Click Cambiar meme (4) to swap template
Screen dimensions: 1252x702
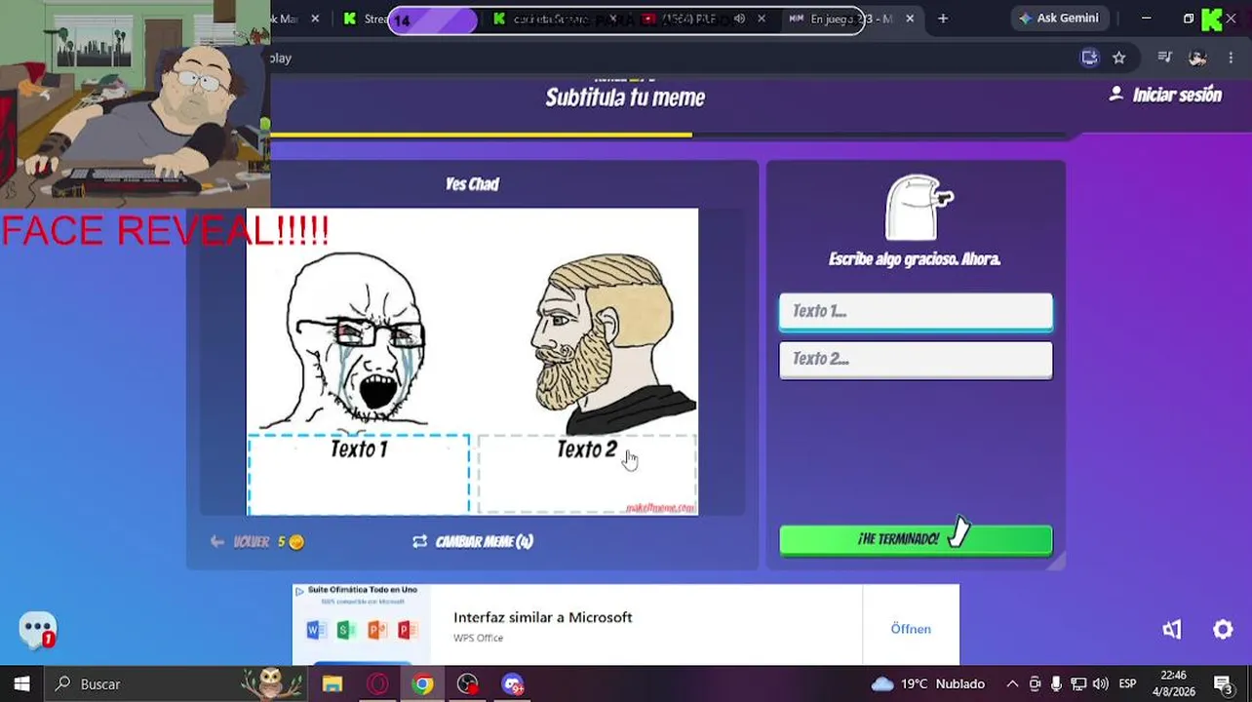coord(473,541)
